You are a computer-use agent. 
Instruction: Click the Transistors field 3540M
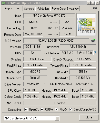tap(67, 34)
